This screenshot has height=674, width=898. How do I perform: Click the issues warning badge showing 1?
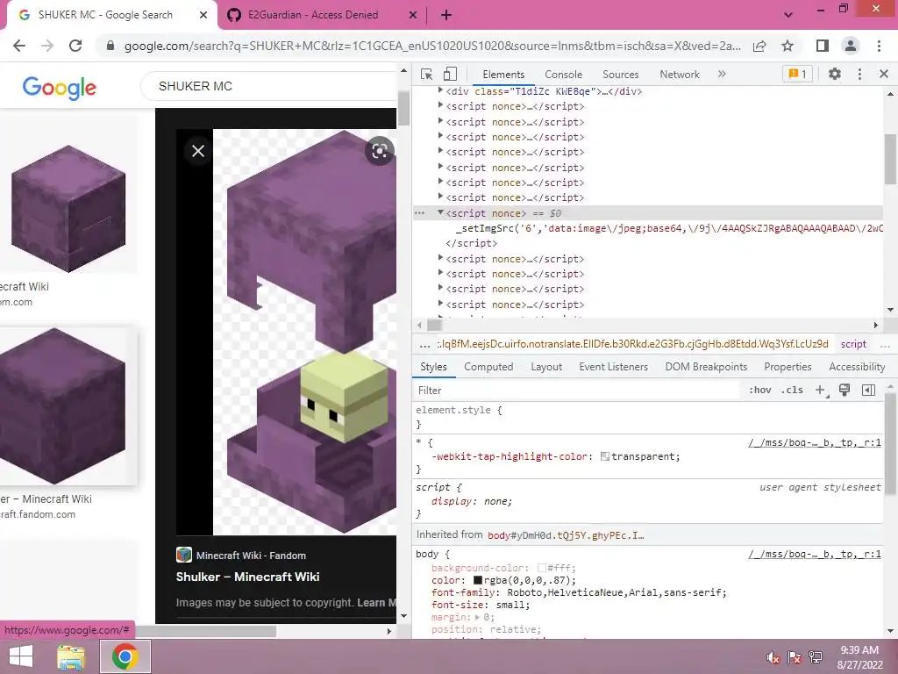(797, 74)
